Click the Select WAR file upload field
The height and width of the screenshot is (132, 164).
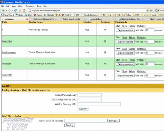coord(86,121)
